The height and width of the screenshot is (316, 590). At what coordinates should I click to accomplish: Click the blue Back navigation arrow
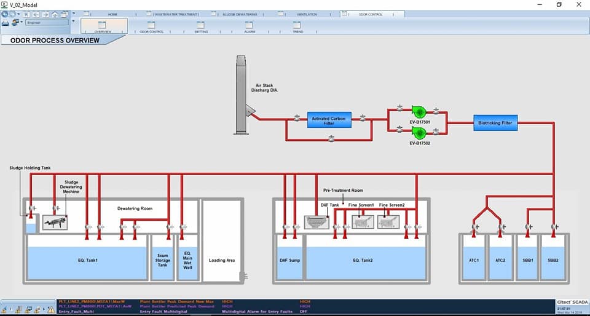(5, 14)
